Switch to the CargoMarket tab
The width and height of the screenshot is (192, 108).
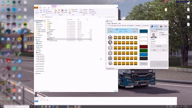(137, 25)
